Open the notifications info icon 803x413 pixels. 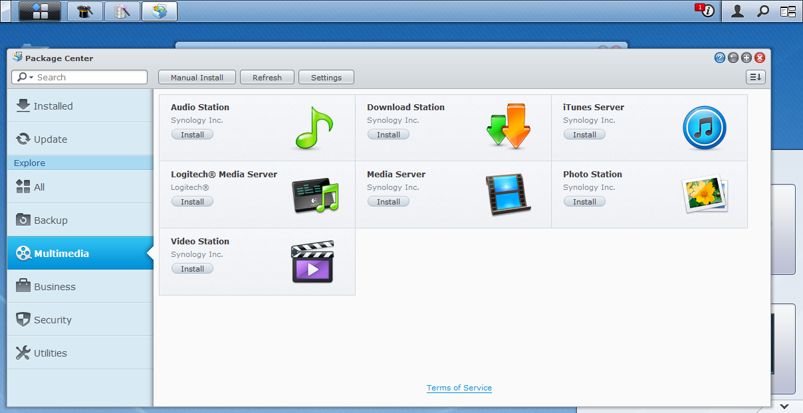(x=707, y=11)
